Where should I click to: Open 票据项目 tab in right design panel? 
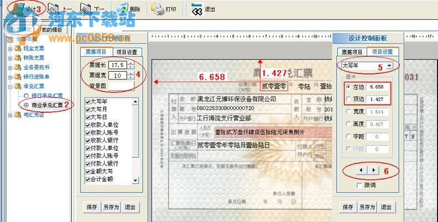[352, 52]
